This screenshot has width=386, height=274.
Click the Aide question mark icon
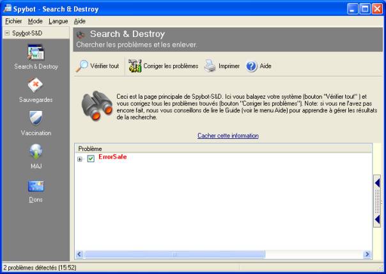click(252, 66)
